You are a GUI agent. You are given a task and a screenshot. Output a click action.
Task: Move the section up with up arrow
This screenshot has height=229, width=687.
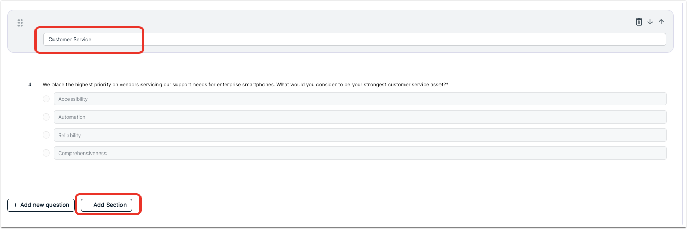click(x=661, y=22)
